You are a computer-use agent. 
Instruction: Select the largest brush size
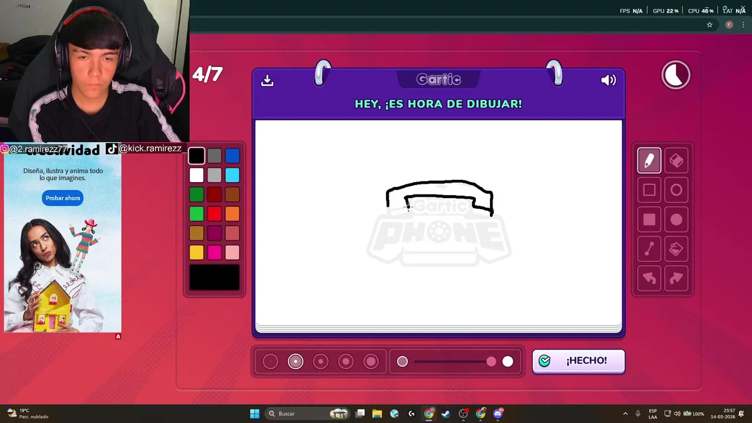click(371, 361)
